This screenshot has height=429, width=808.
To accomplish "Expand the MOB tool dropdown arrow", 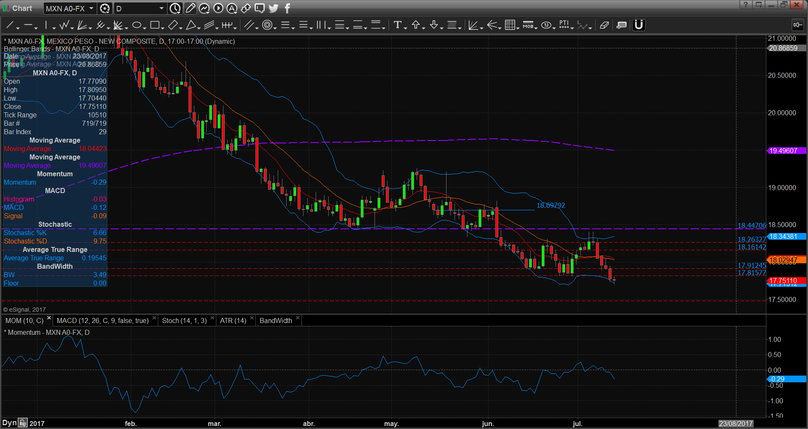I will click(536, 28).
